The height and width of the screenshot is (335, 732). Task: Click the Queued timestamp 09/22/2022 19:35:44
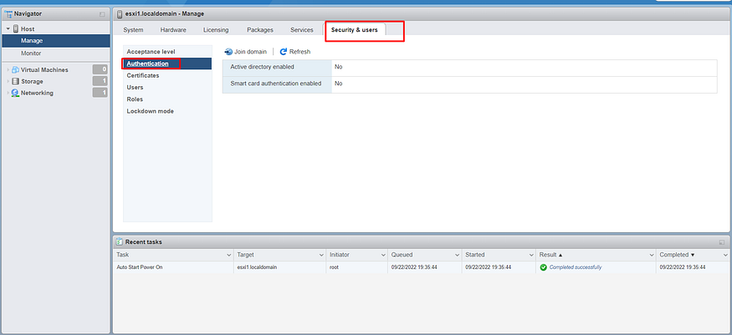pos(414,267)
